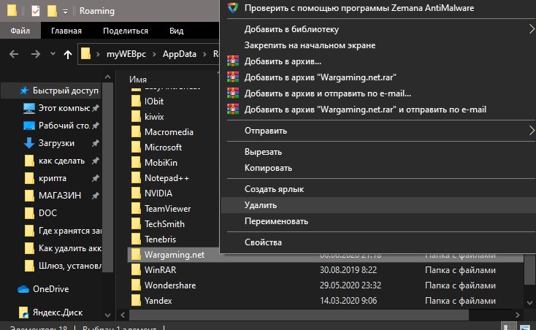Viewport: 536px width, 330px height.
Task: Switch to the Главная ribbon tab
Action: (x=66, y=31)
